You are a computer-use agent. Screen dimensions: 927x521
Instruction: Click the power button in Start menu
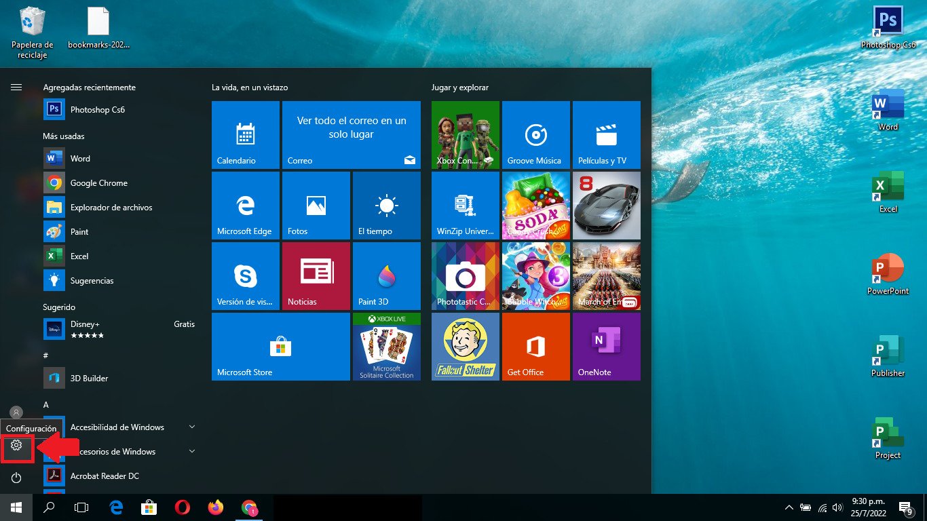(x=16, y=478)
